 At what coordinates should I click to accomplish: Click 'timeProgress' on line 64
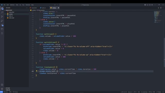click(45, 69)
